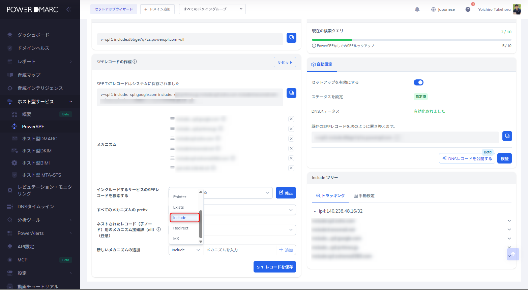This screenshot has width=528, height=290.
Task: Copy the replacement SPF record under 自動設定
Action: 507,136
